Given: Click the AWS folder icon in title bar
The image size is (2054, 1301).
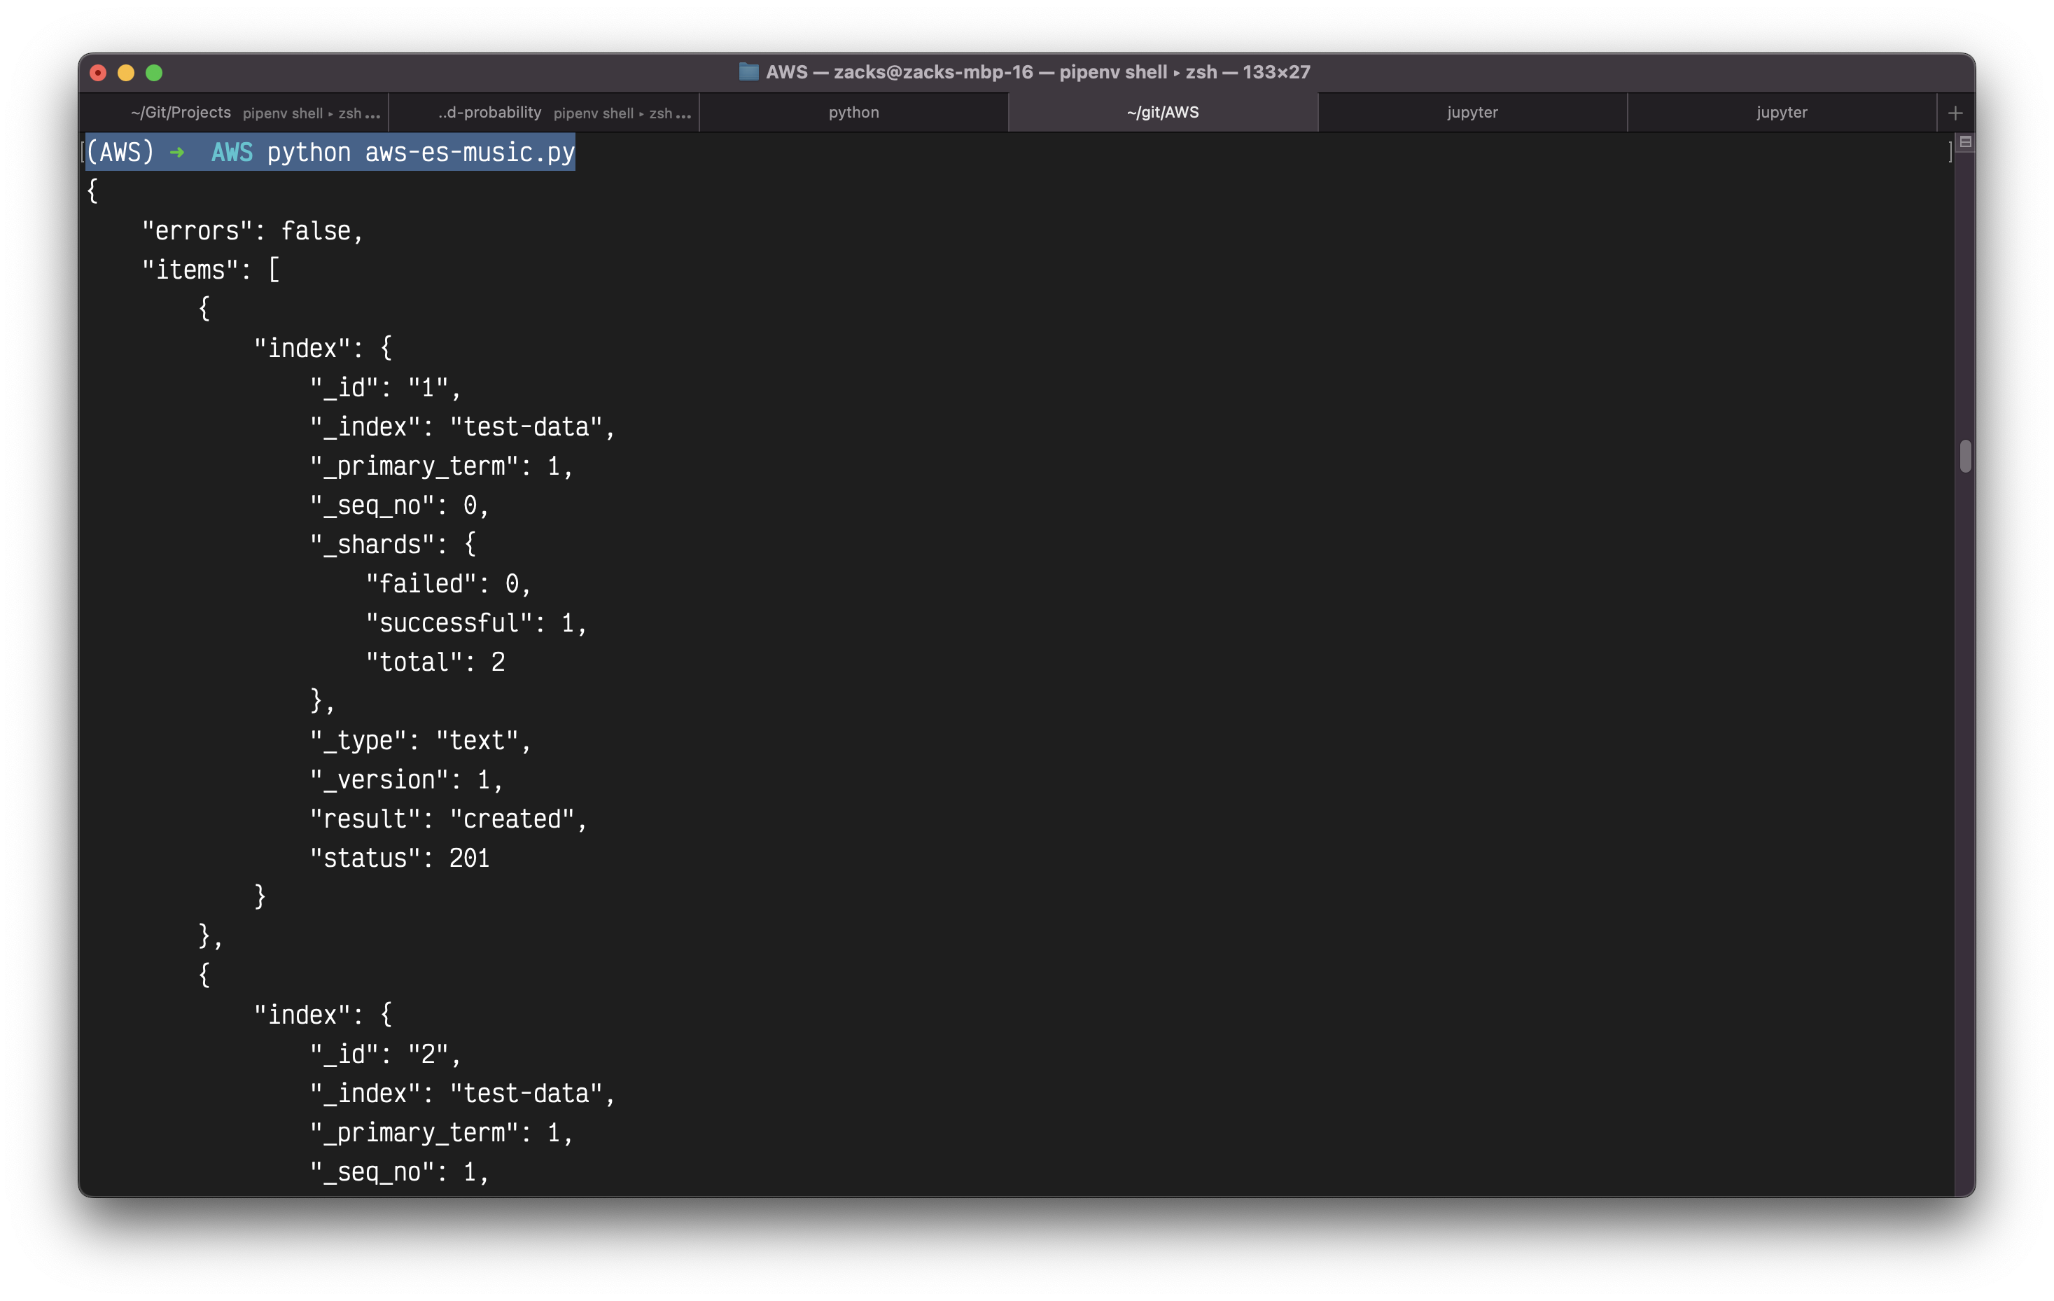Looking at the screenshot, I should 748,71.
